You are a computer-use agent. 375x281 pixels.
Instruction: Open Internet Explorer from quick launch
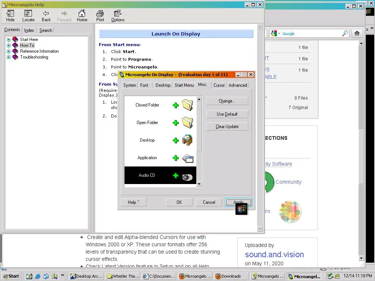(38, 276)
